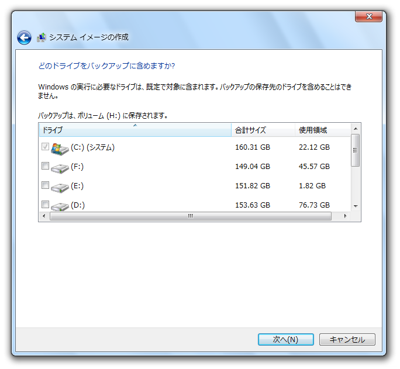400x369 pixels.
Task: Click the vertical scrollbar thumb in drive list
Action: point(355,150)
